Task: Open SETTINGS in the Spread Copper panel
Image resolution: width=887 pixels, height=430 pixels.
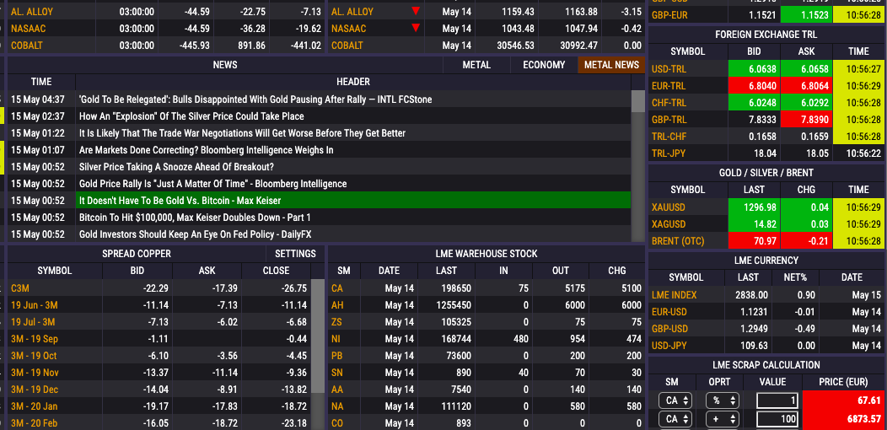Action: click(295, 254)
